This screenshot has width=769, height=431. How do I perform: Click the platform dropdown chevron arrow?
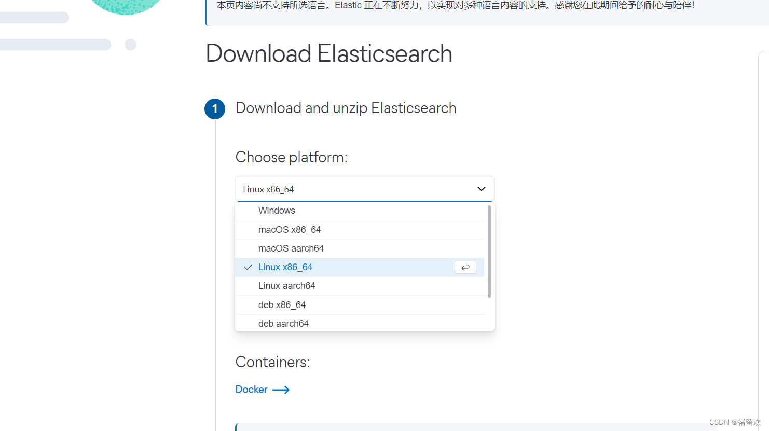(x=481, y=189)
